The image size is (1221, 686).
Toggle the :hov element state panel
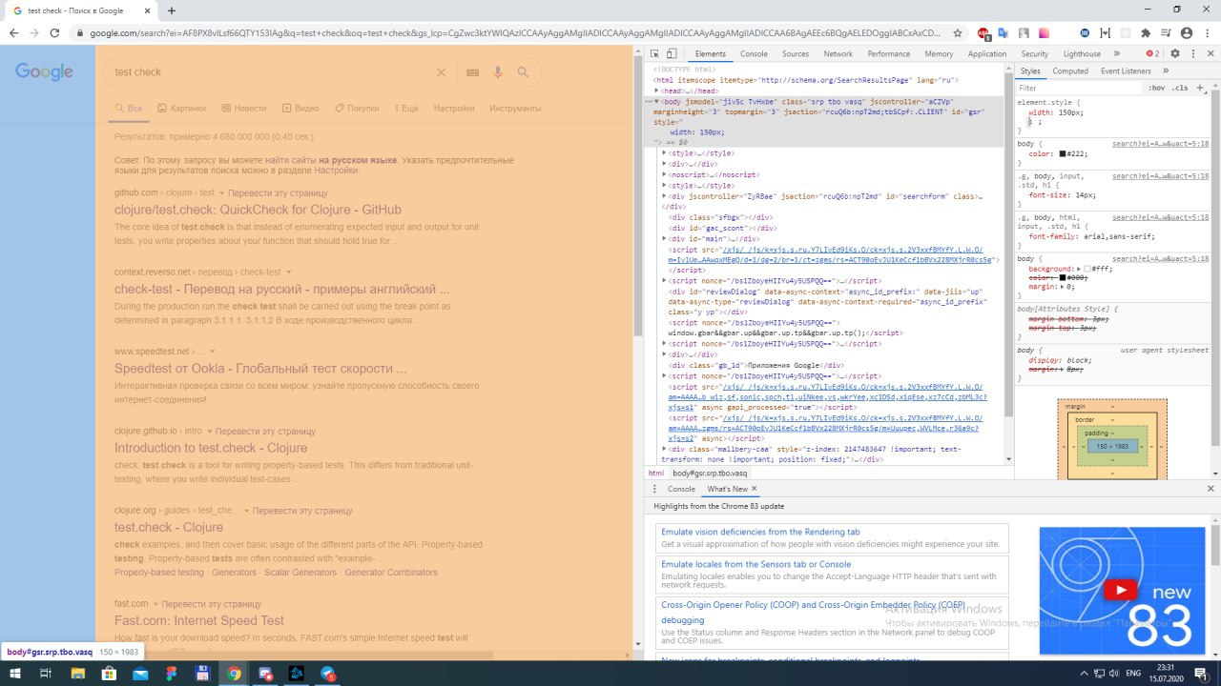pos(1157,88)
